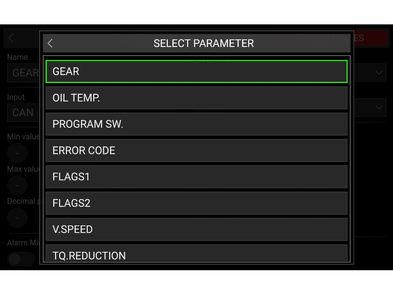Choose OIL TEMP. from the list
Viewport: 393px width, 295px height.
click(196, 98)
